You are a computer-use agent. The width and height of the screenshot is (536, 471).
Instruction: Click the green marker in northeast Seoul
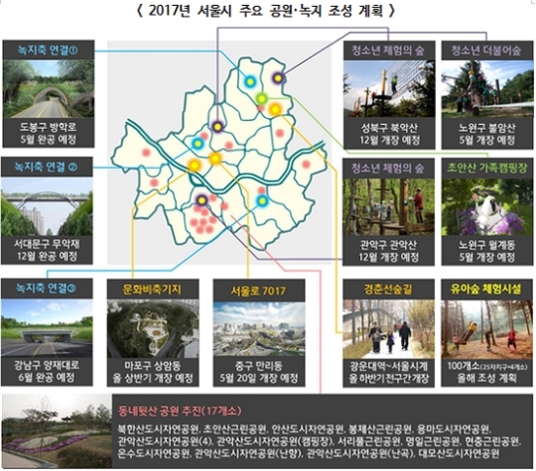(261, 99)
